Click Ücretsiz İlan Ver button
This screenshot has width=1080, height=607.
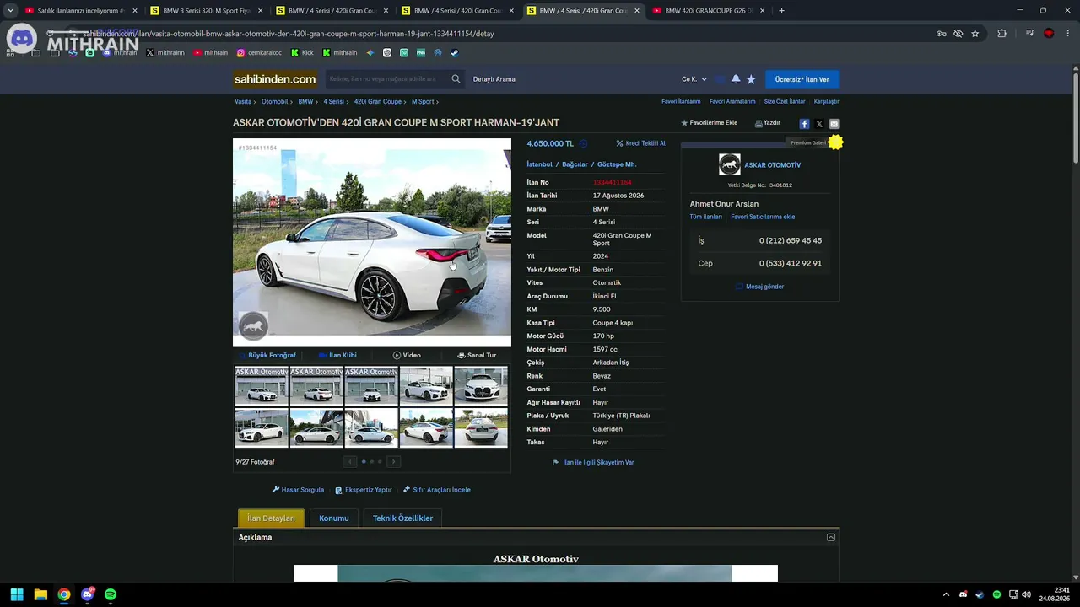pyautogui.click(x=802, y=79)
